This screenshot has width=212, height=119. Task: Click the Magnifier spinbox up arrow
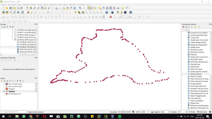pyautogui.click(x=169, y=111)
